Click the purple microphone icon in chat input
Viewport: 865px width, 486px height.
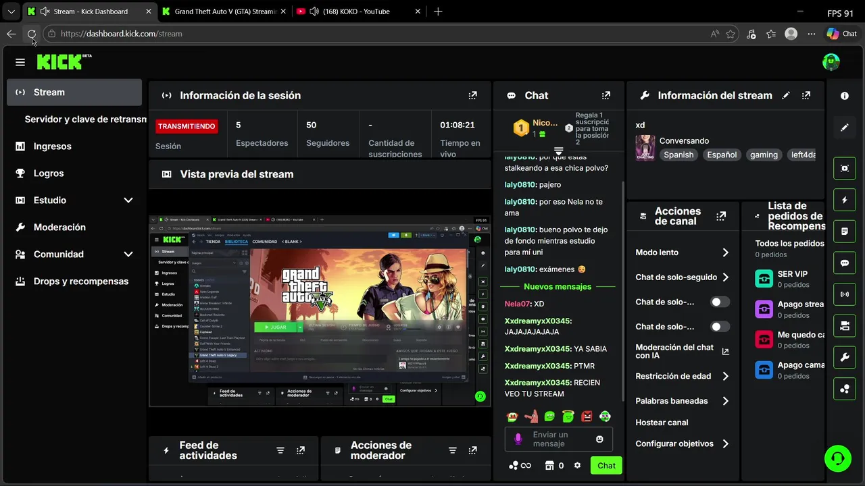coord(518,439)
